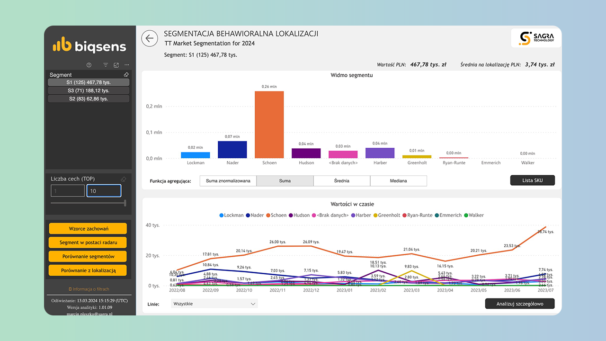
Task: Click the Greenholt yellow bar
Action: pyautogui.click(x=417, y=157)
